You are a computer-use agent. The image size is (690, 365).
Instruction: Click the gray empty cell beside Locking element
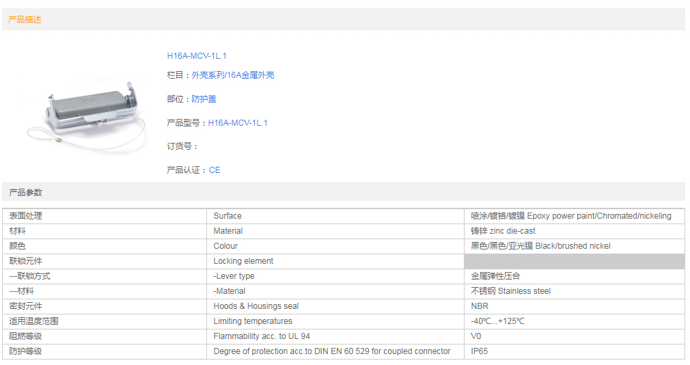click(x=574, y=261)
